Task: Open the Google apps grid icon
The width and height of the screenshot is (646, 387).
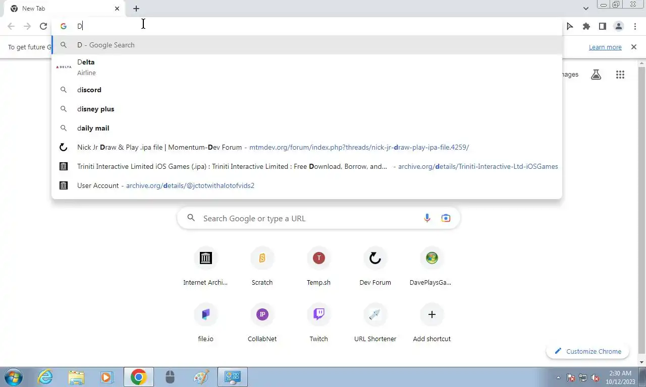Action: pyautogui.click(x=620, y=75)
